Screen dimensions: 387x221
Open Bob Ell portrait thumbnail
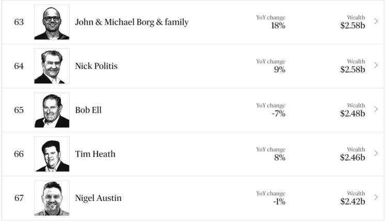[x=52, y=110]
